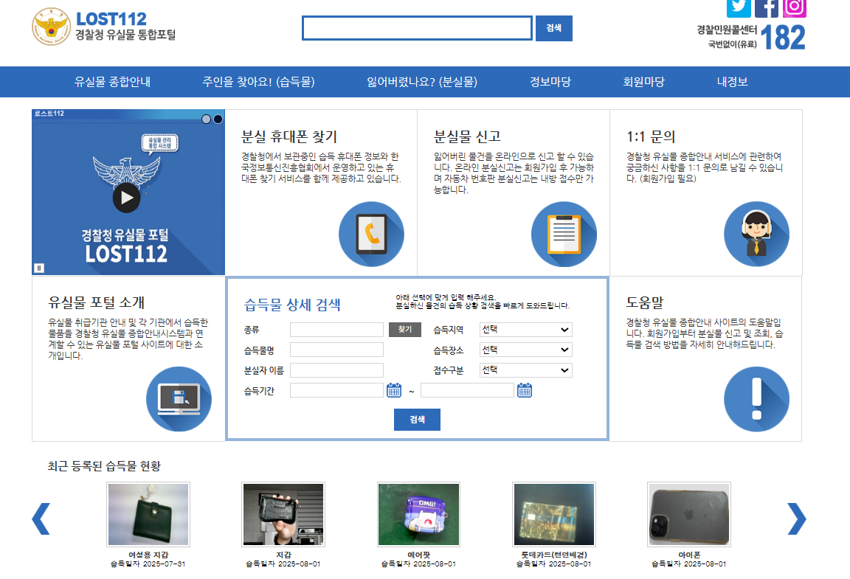Click the operator icon for 1:1 문의
The height and width of the screenshot is (579, 850).
[x=756, y=235]
